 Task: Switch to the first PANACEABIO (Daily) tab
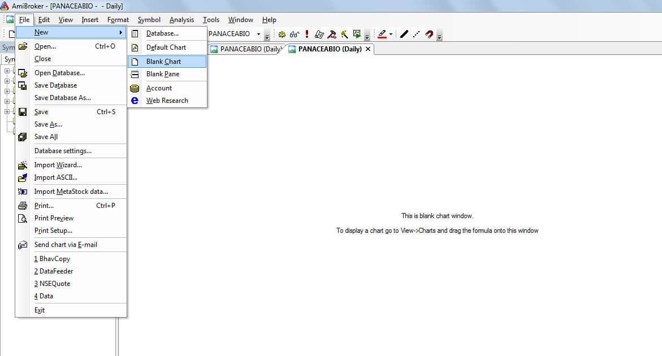248,49
